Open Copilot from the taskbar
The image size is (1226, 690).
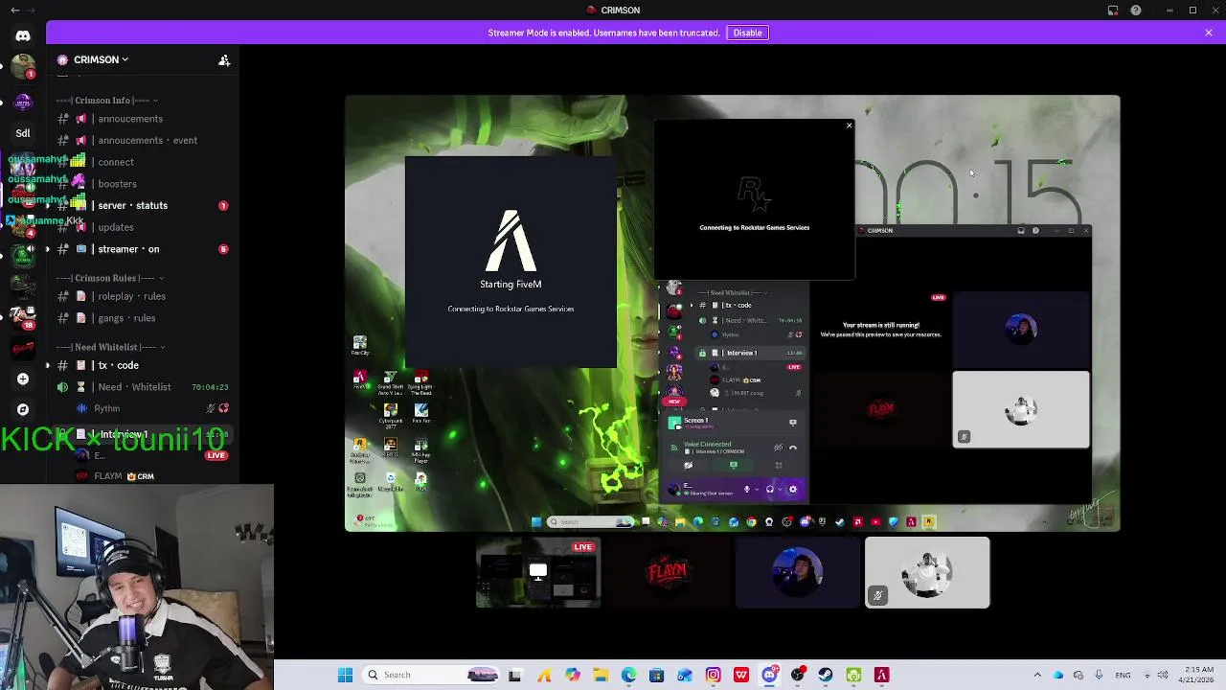tap(572, 675)
